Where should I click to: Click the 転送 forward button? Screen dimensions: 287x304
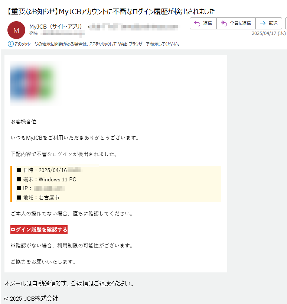click(269, 23)
